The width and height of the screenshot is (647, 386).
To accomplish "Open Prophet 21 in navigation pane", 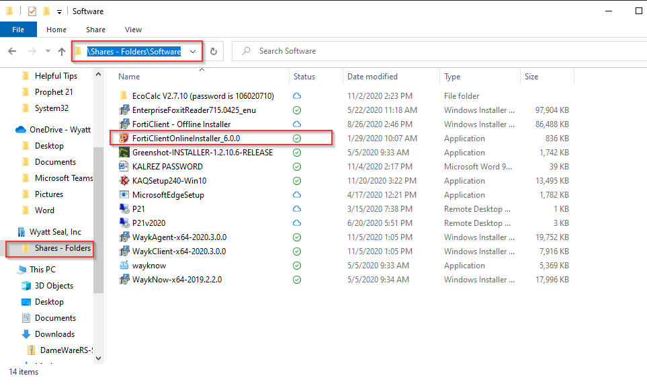I will click(x=54, y=92).
